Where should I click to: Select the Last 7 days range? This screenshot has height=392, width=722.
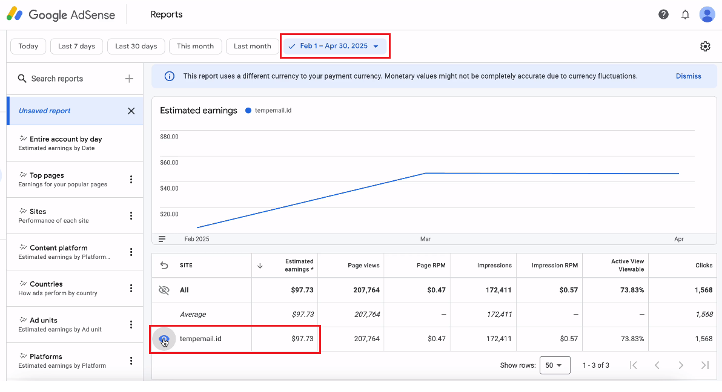[x=76, y=47]
